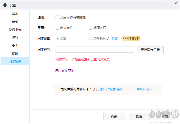This screenshot has height=124, width=180.
Task: Click the 确定 button
Action: coord(114,117)
